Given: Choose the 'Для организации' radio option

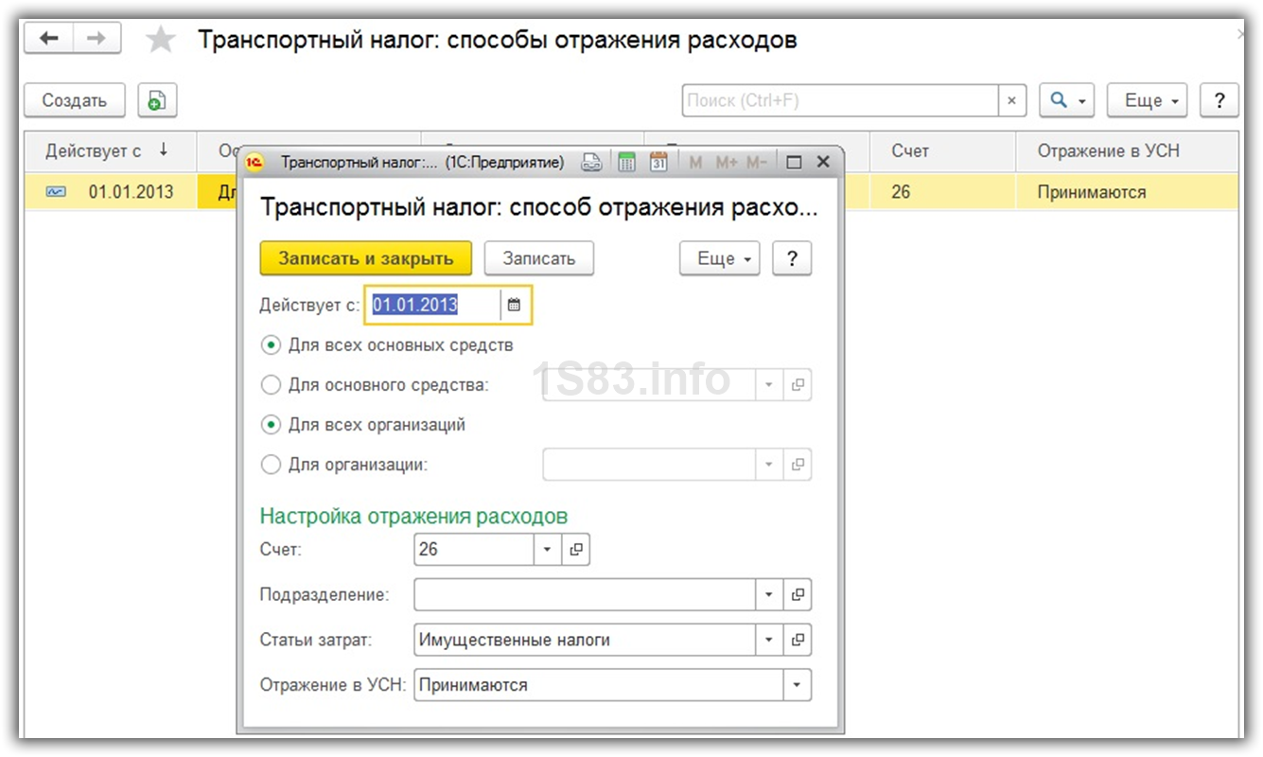Looking at the screenshot, I should (x=272, y=465).
